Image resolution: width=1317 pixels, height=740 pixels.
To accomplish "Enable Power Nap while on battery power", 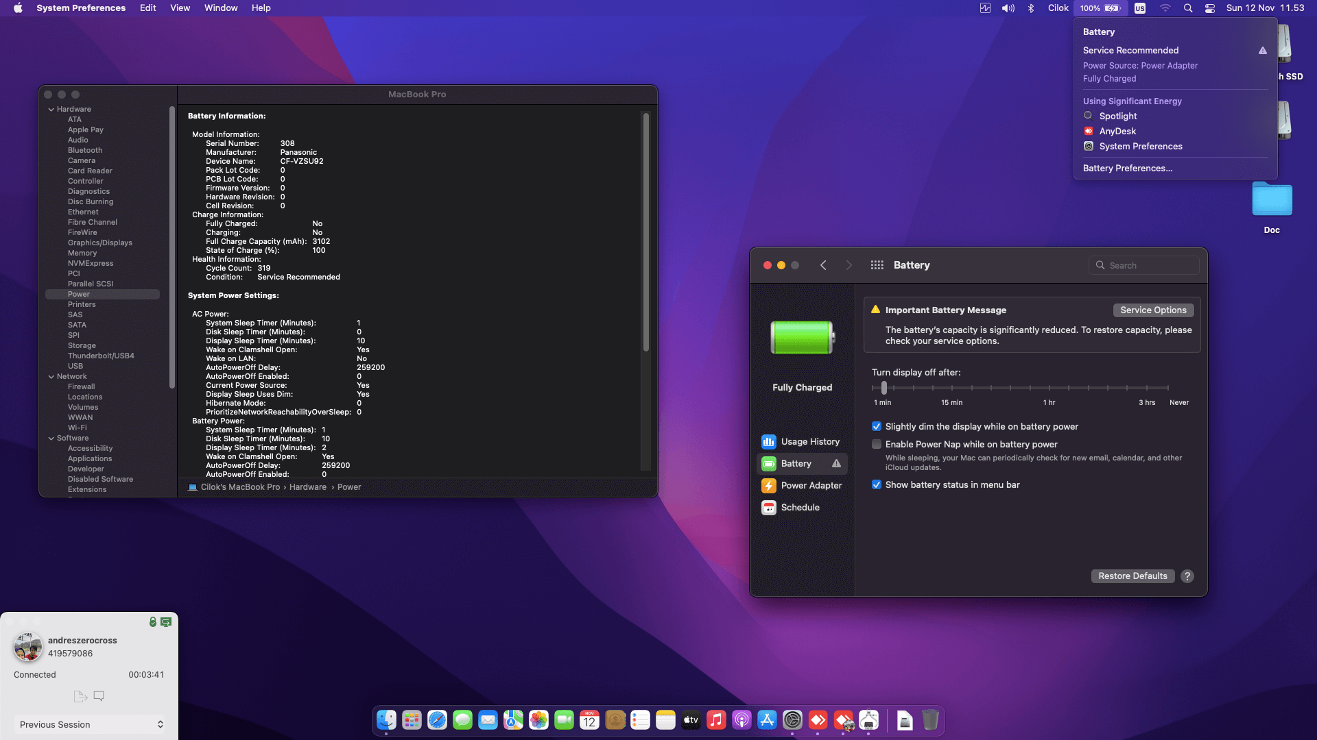I will (877, 444).
